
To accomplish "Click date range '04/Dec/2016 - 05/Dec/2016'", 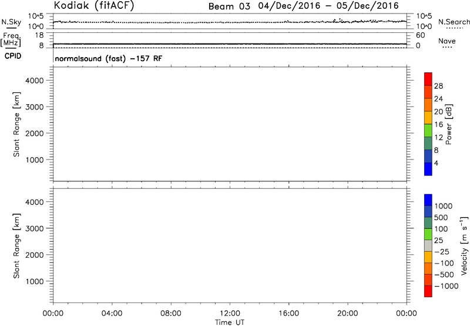I will point(328,6).
